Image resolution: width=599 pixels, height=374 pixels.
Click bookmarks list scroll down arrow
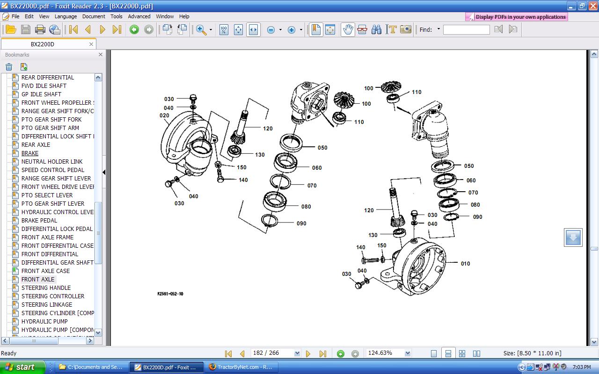click(x=98, y=332)
